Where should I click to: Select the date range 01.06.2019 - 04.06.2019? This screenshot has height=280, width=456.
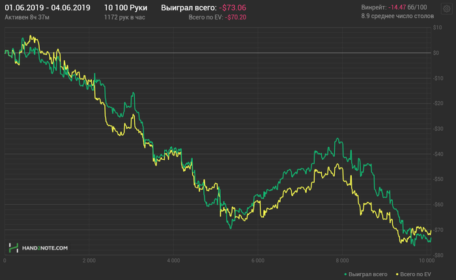point(48,8)
